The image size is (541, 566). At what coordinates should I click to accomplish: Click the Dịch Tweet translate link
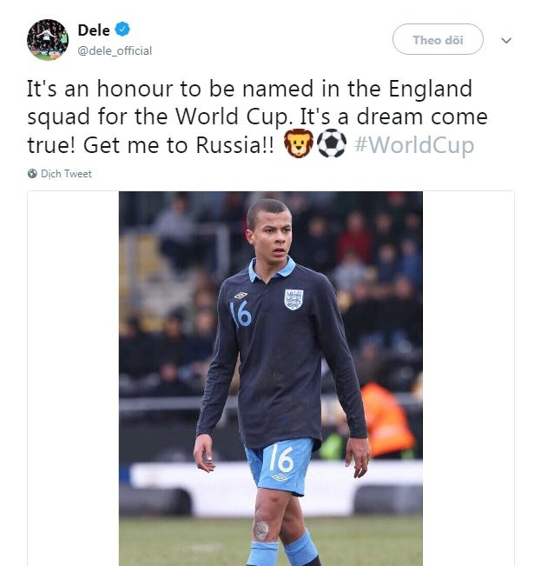[66, 174]
